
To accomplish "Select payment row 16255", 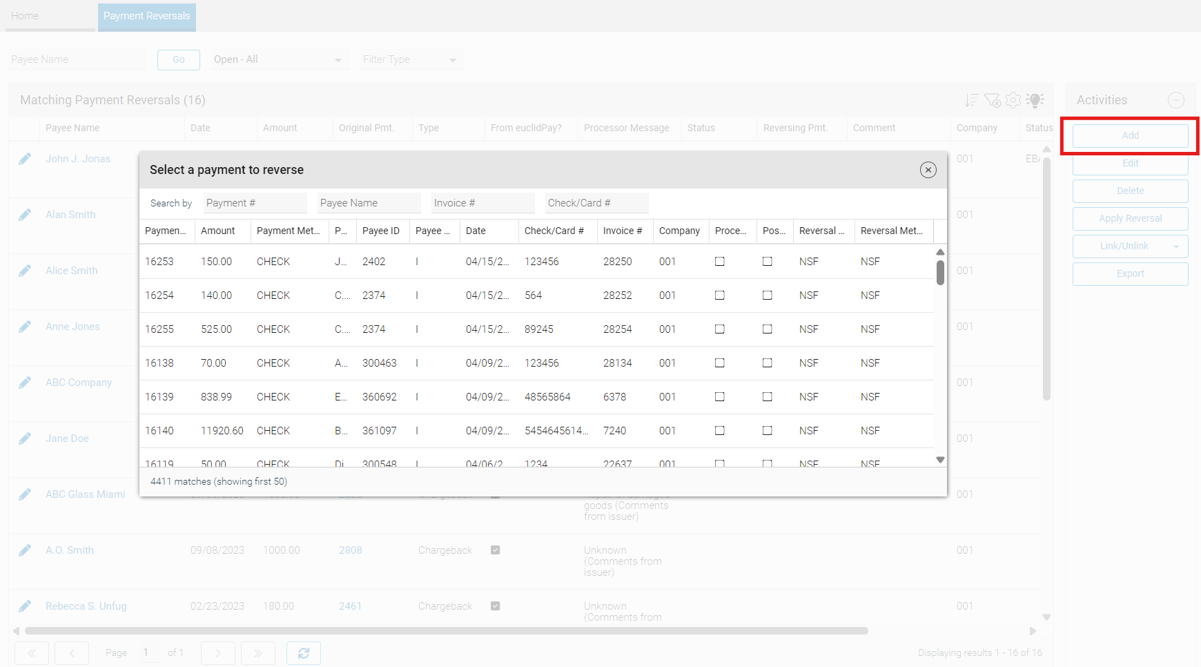I will click(x=537, y=329).
